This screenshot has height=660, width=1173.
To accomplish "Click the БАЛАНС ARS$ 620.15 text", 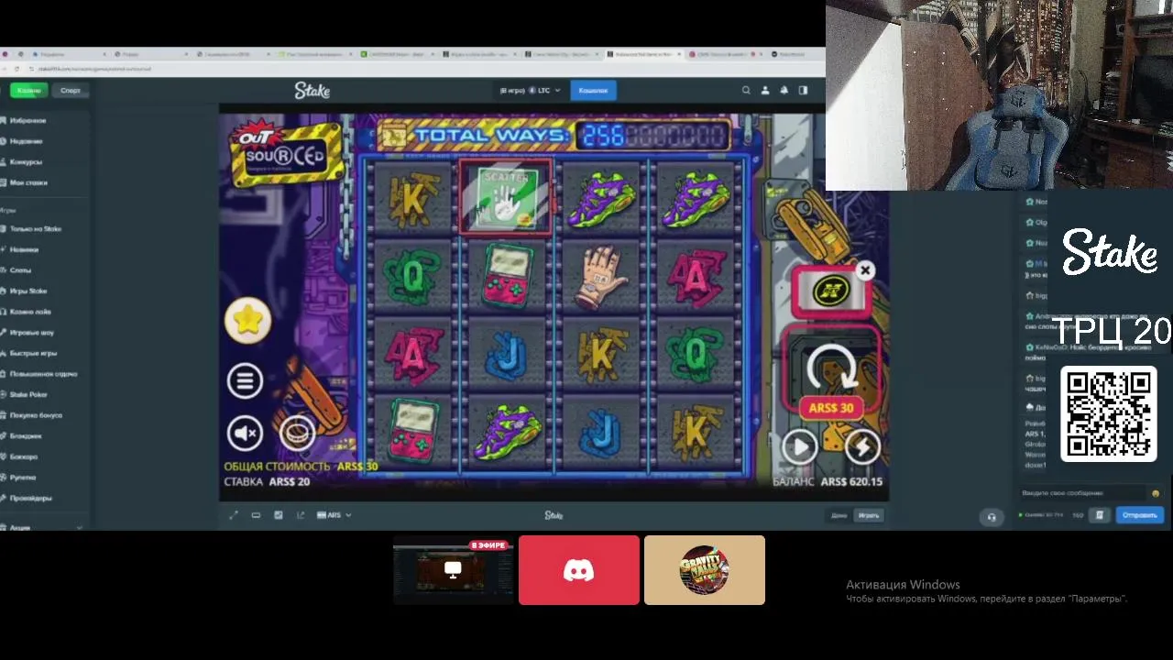I will coord(828,482).
